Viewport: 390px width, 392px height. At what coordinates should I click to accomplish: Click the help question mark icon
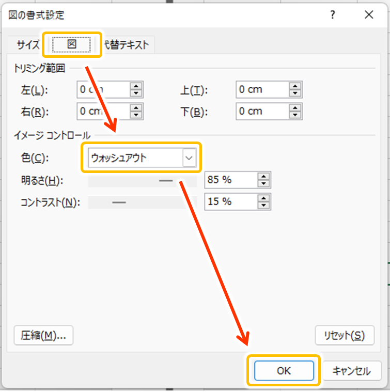tap(333, 15)
